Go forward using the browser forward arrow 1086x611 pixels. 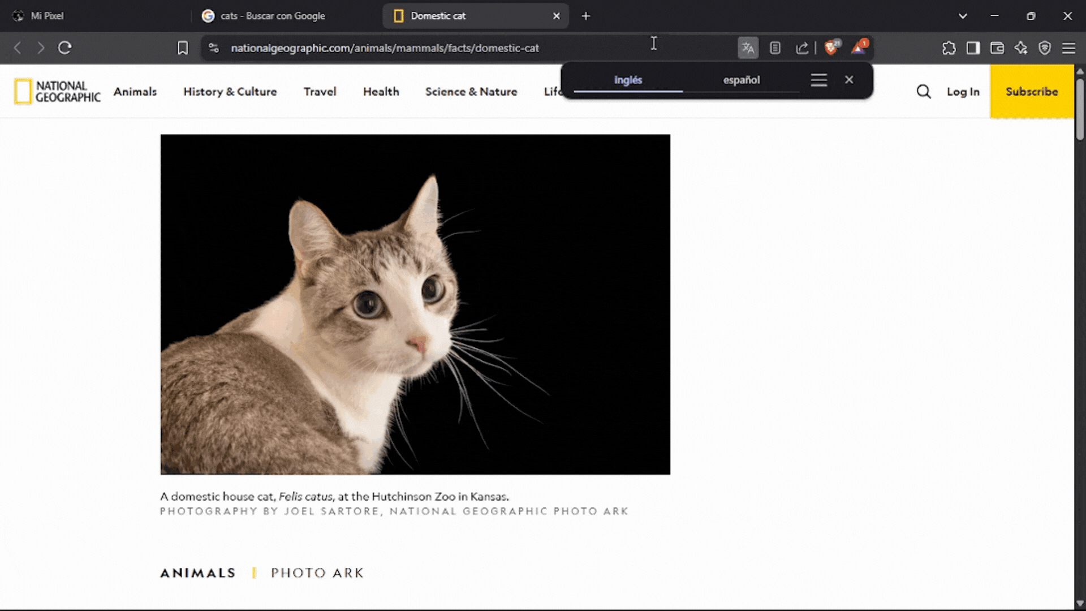pos(41,48)
